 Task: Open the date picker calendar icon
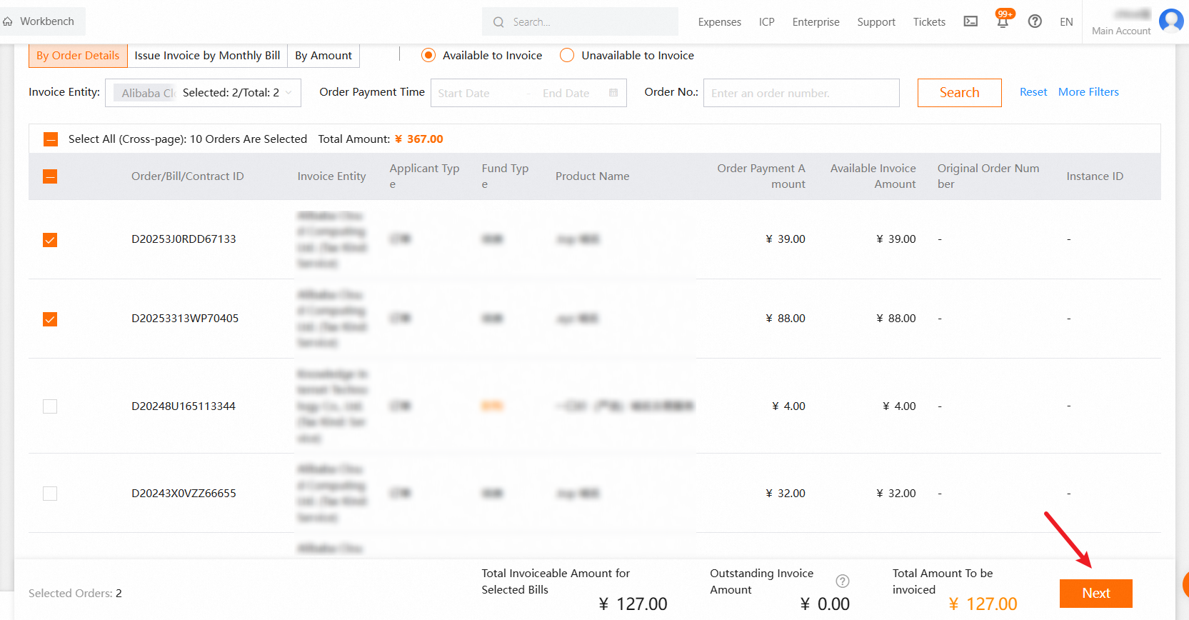[613, 93]
